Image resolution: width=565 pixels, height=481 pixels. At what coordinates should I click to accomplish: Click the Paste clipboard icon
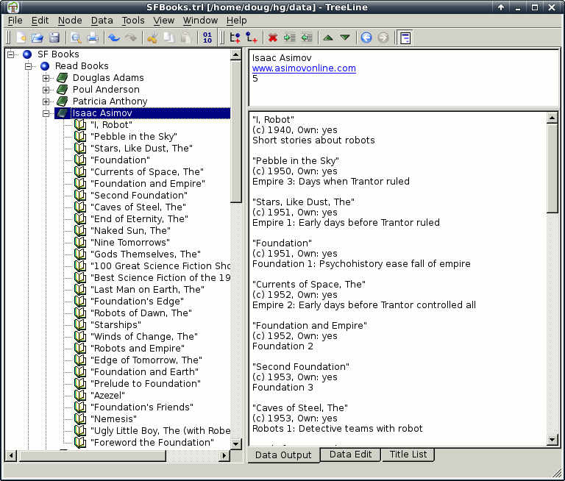pos(186,38)
